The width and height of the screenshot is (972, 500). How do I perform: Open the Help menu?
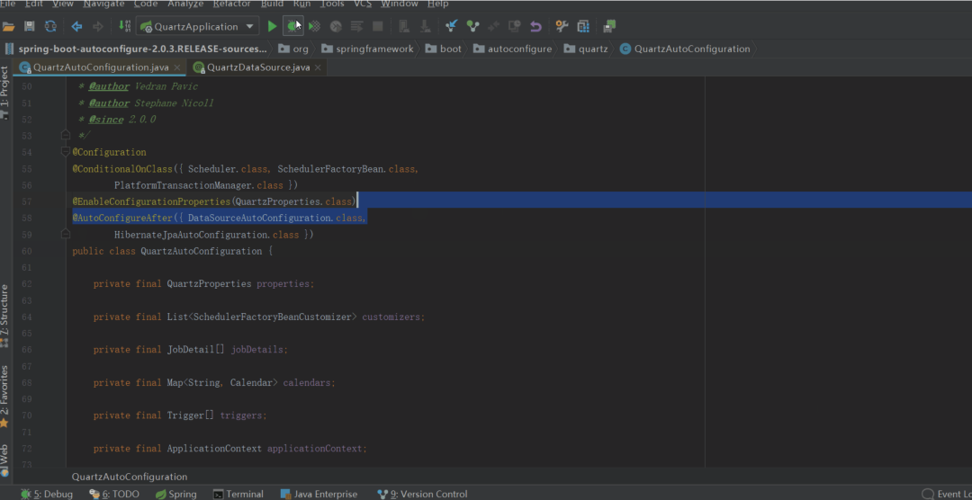pos(437,4)
